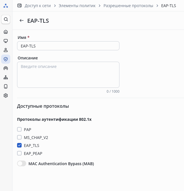
Task: Open the settings gear icon
Action: [6, 95]
